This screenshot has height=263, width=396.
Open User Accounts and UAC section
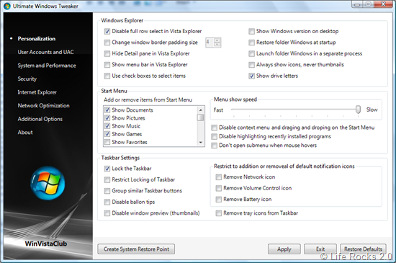[x=45, y=52]
